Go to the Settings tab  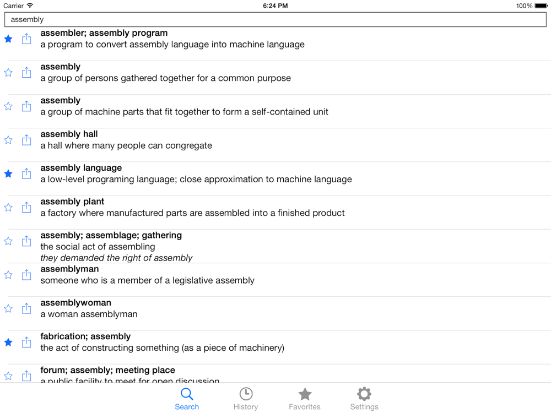[x=364, y=399]
